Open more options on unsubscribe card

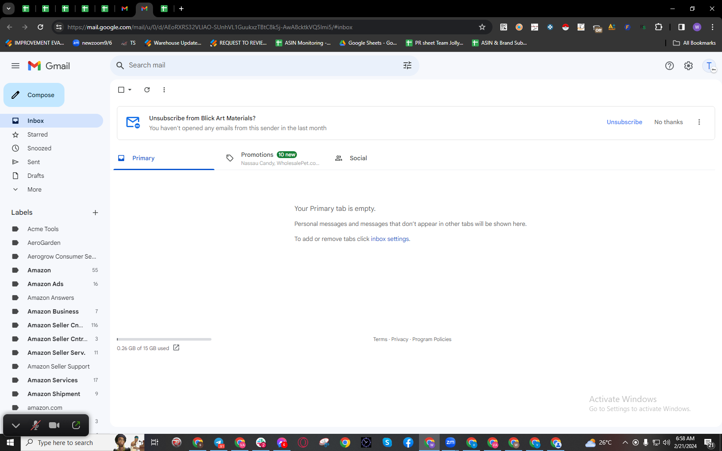click(x=699, y=122)
